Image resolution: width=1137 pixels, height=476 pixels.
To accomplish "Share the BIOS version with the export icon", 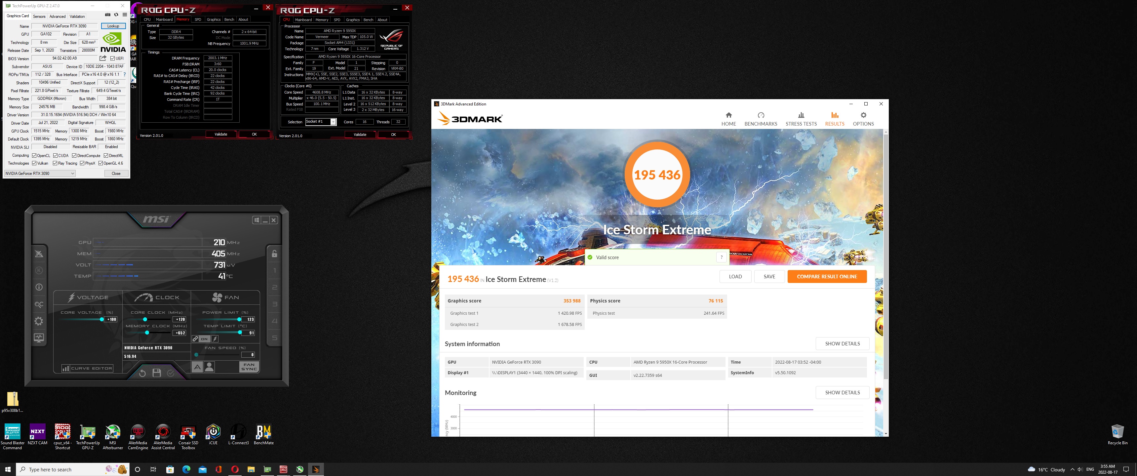I will 103,58.
